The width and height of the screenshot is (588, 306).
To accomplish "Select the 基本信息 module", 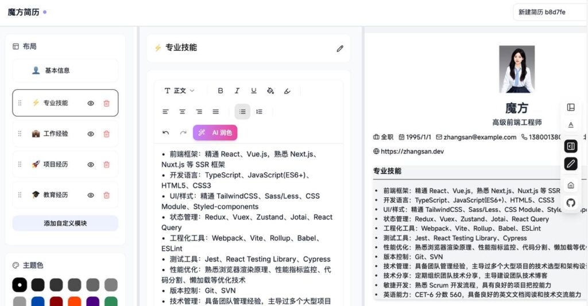I will 65,70.
